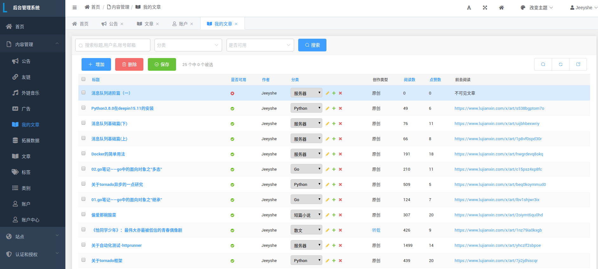The image size is (598, 269).
Task: Switch to the 首页 tab
Action: (80, 24)
